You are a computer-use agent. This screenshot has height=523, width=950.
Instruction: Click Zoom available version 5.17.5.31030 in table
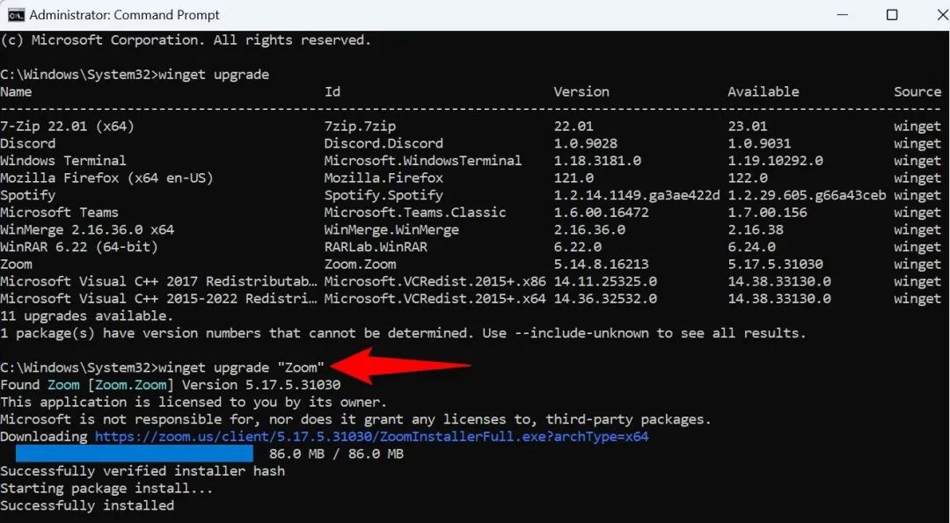tap(776, 265)
